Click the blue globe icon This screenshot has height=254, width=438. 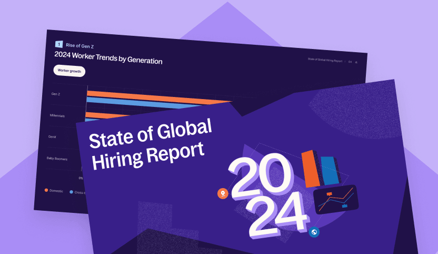(314, 231)
